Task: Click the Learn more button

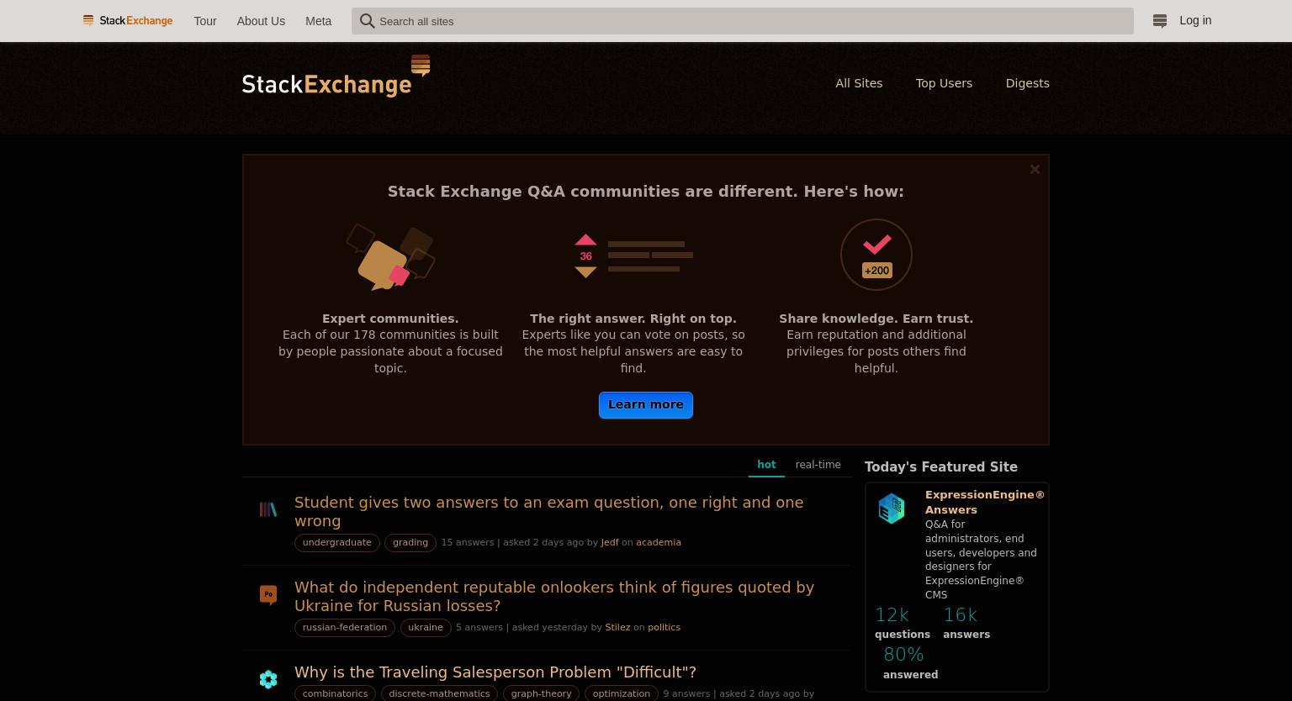Action: [x=646, y=405]
